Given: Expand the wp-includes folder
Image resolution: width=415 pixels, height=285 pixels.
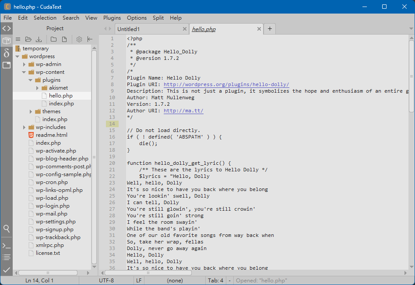Looking at the screenshot, I should pos(25,127).
